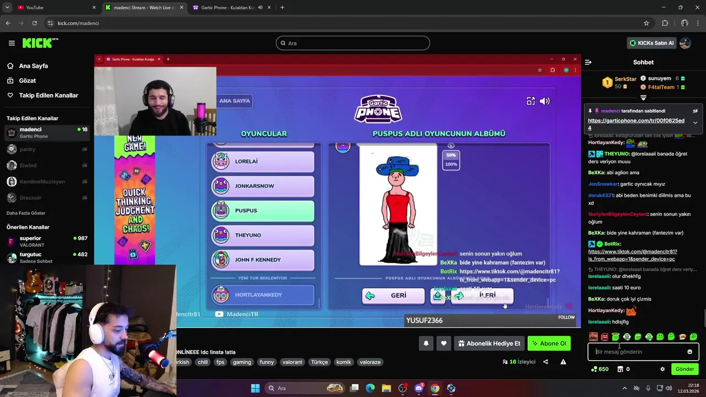Viewport: 706px width, 397px height.
Task: Click the first green frog chat emote
Action: (x=616, y=336)
